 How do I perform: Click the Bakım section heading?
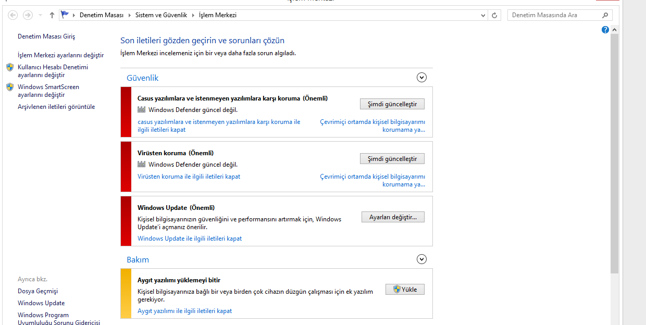pyautogui.click(x=138, y=260)
